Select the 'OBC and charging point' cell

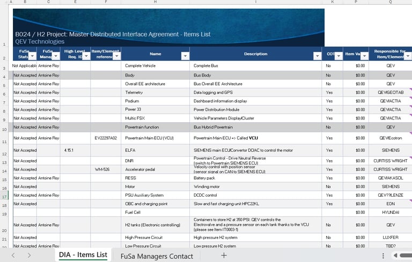coord(155,204)
